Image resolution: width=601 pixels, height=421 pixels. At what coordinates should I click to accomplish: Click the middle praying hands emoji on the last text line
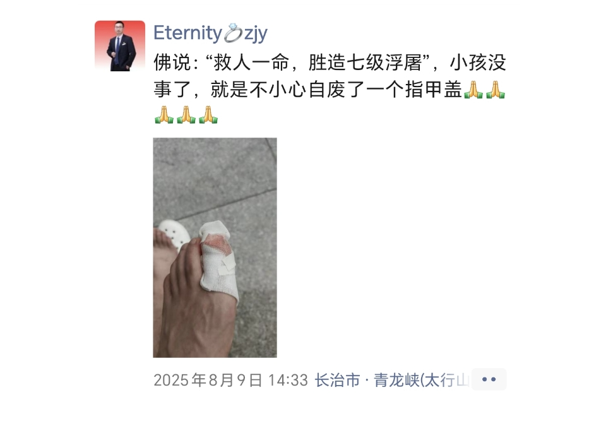click(x=186, y=114)
